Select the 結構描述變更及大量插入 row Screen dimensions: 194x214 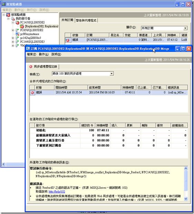[109, 136]
